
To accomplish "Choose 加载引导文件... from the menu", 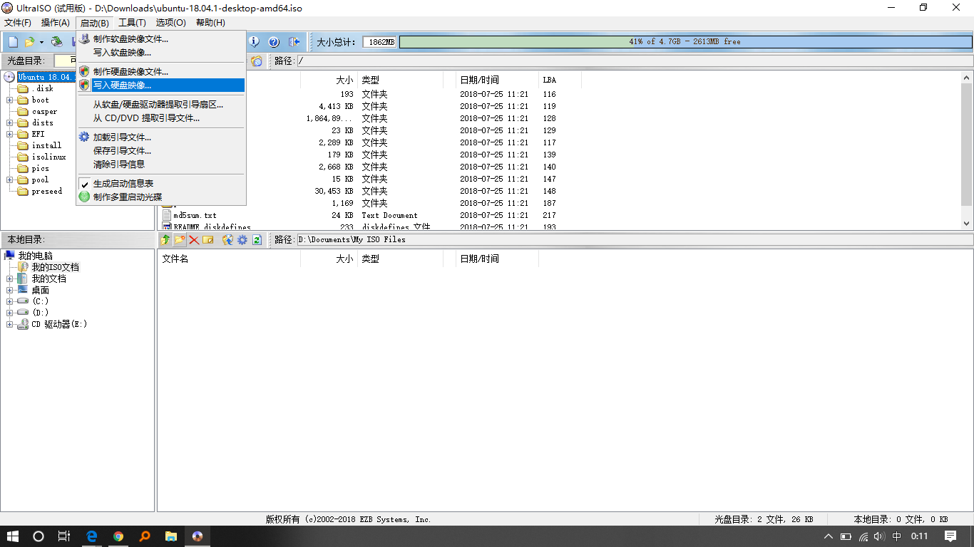I will [161, 137].
